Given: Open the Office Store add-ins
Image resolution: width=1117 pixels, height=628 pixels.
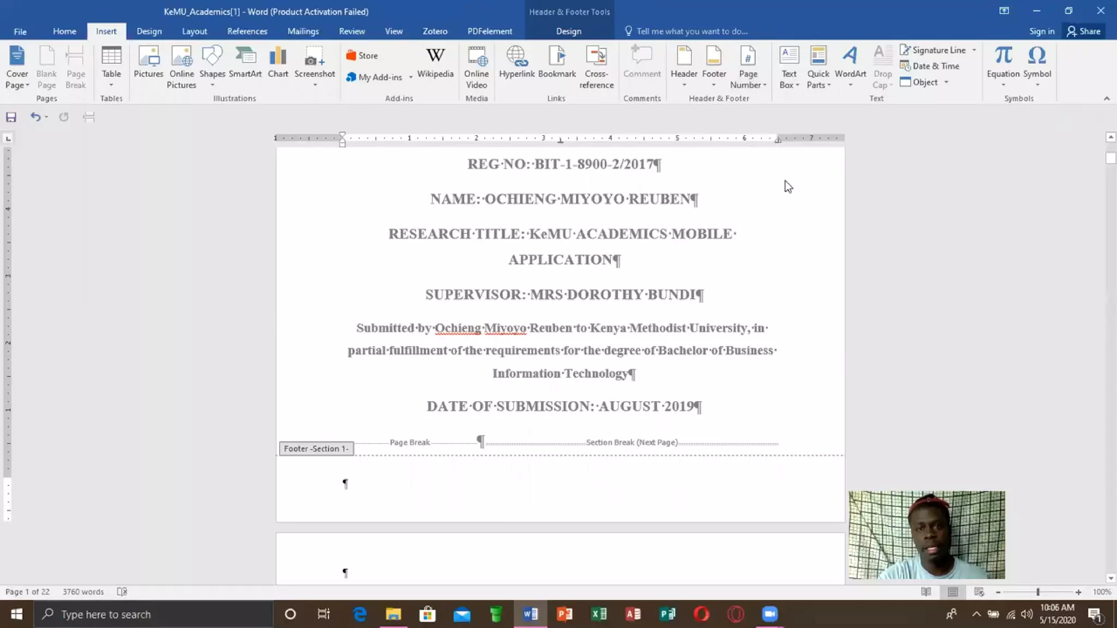Looking at the screenshot, I should point(362,56).
